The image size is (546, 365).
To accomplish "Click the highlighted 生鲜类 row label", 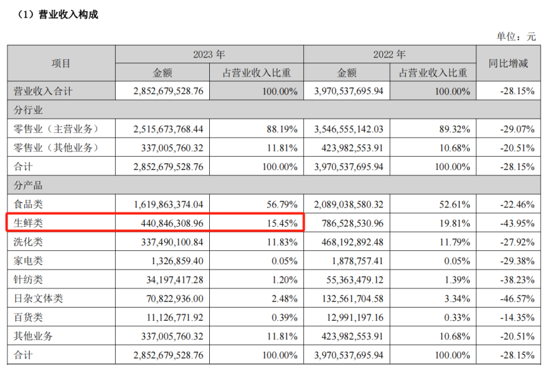I will [28, 223].
